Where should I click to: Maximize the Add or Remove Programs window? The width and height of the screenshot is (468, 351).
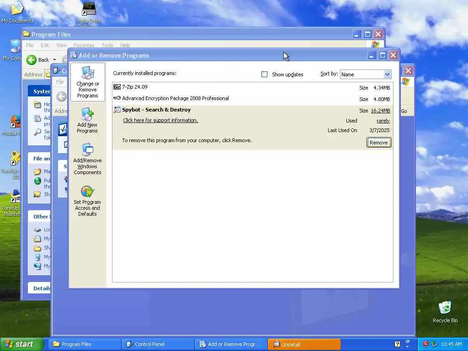[x=383, y=55]
